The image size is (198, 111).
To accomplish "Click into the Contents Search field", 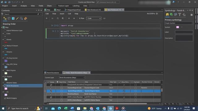I will pyautogui.click(x=21, y=14).
